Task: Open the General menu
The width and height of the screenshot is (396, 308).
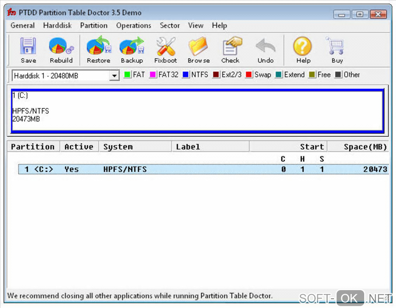Action: coord(23,26)
